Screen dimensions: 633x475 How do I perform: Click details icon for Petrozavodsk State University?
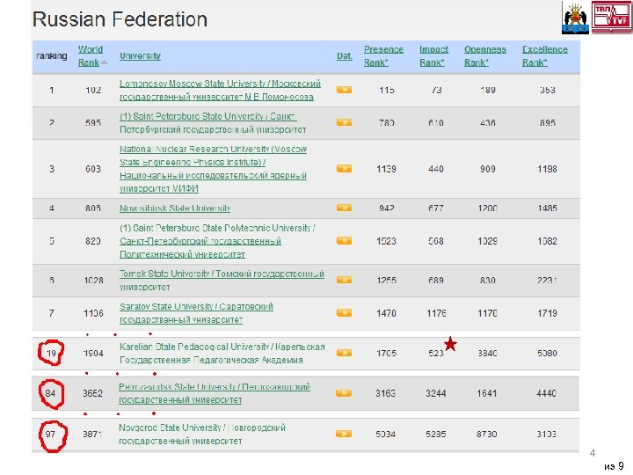click(343, 393)
